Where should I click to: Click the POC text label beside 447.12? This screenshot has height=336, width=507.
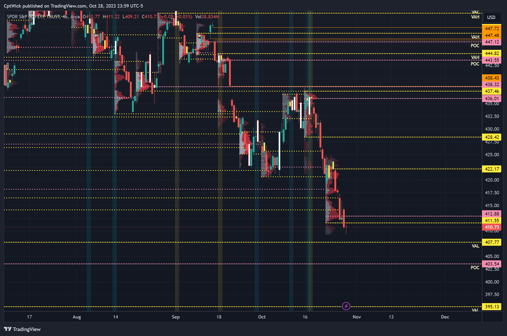(x=475, y=46)
